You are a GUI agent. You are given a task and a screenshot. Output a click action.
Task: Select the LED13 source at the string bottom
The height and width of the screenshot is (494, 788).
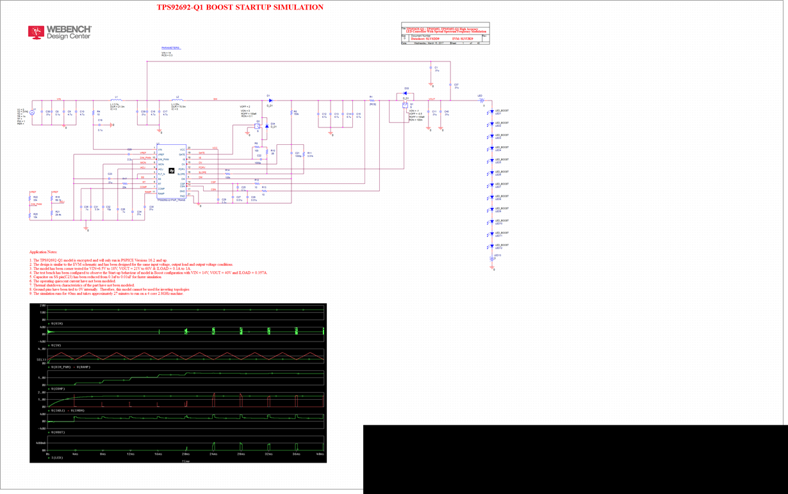click(x=493, y=259)
